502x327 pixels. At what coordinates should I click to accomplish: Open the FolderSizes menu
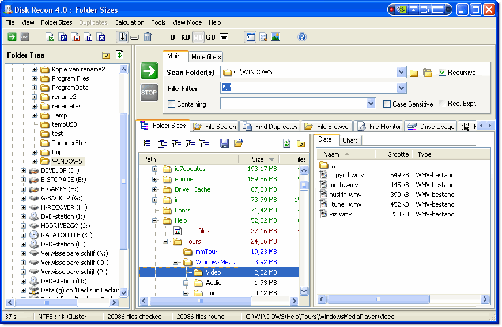pyautogui.click(x=56, y=22)
